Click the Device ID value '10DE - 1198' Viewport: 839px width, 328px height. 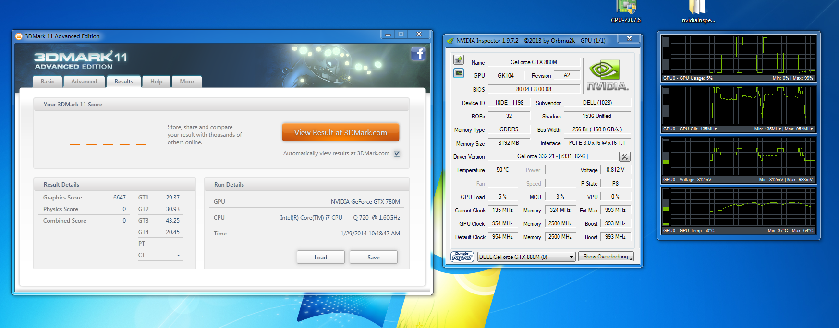point(509,103)
